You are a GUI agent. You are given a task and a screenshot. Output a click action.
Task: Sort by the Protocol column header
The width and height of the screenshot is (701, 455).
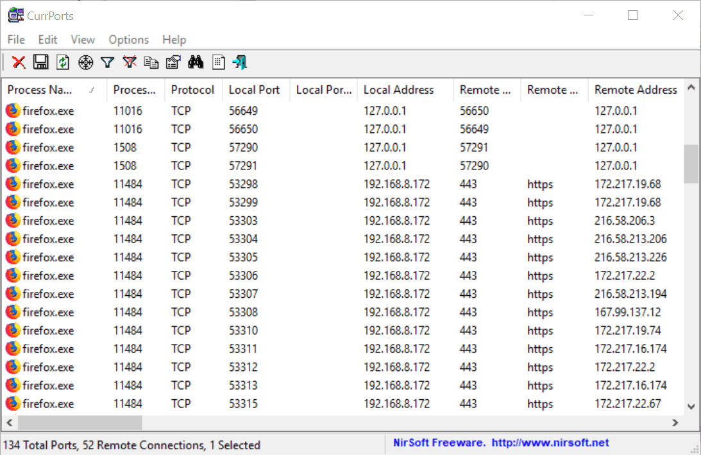click(194, 90)
